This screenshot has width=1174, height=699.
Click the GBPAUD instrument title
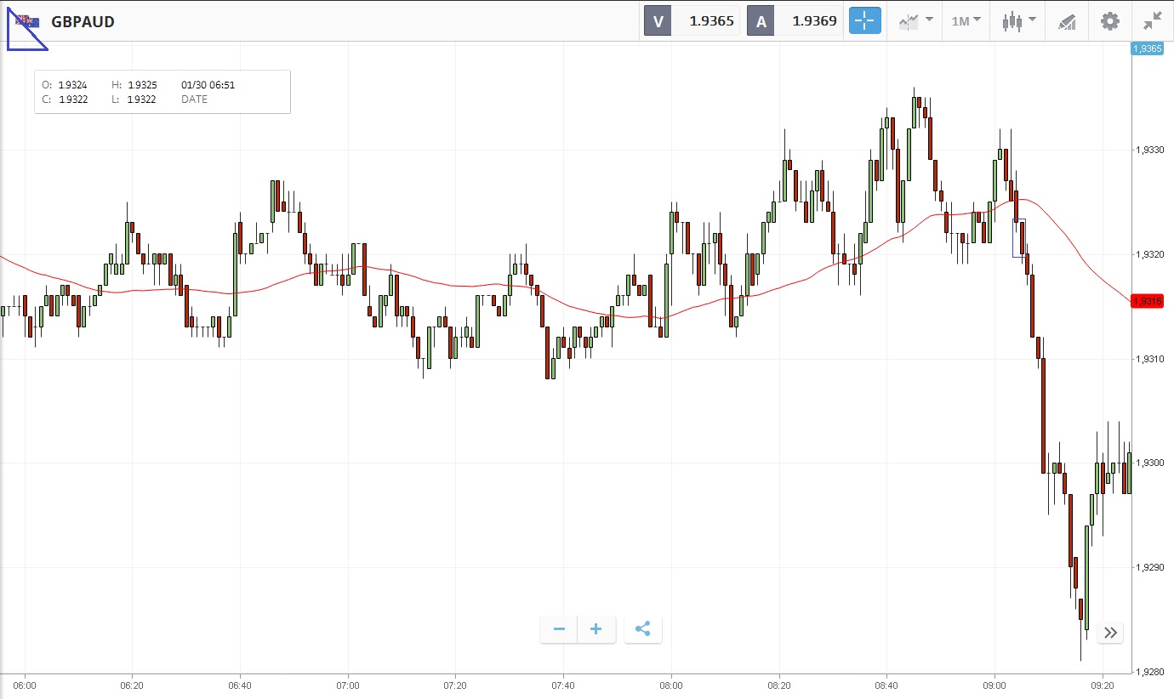point(83,22)
